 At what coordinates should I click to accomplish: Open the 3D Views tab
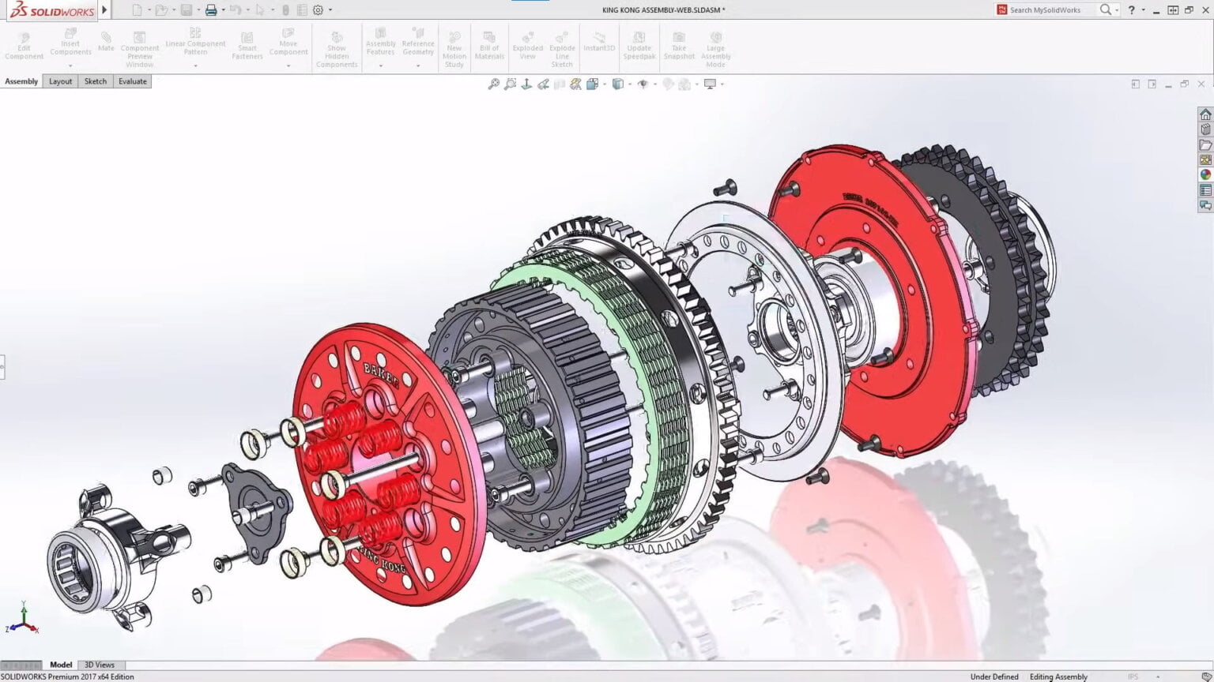coord(99,665)
